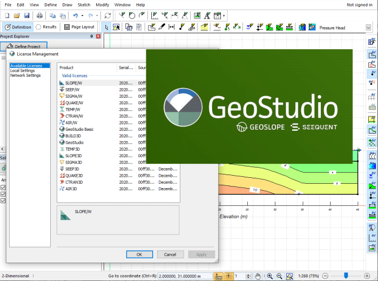Click the Define Project button
Viewport: 378px width, 281px height.
pos(23,46)
